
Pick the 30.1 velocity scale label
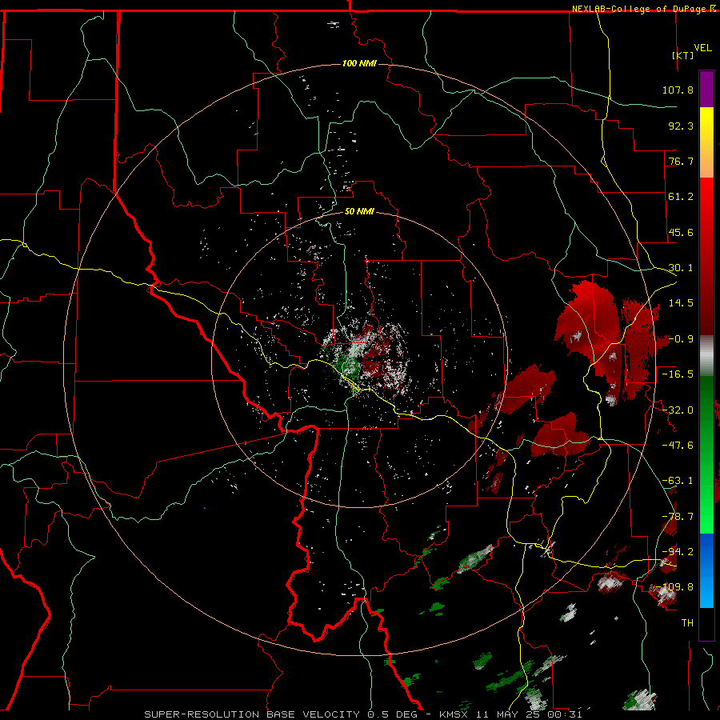[x=681, y=268]
